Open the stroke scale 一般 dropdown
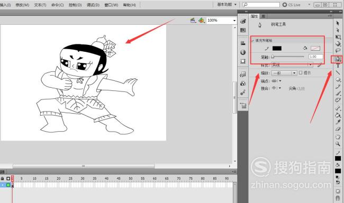Screen dimensions: 344x203 click(x=284, y=73)
